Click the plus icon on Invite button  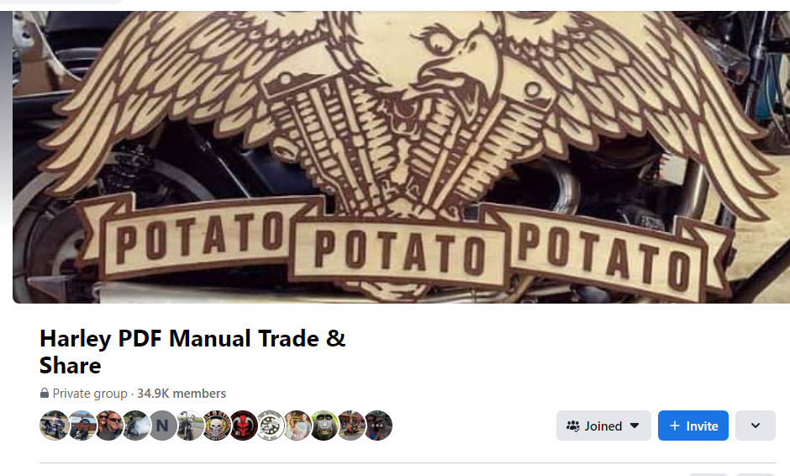pos(675,426)
